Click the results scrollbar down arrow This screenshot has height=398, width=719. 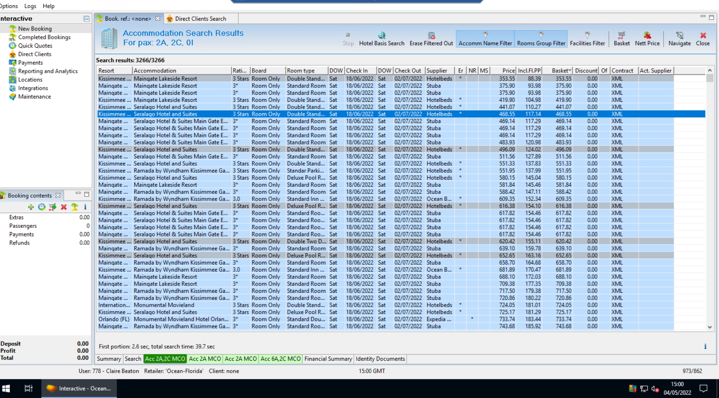point(710,327)
